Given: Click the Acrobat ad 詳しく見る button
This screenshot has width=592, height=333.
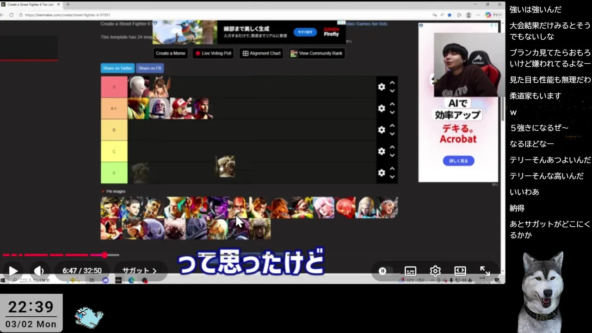Looking at the screenshot, I should point(458,161).
